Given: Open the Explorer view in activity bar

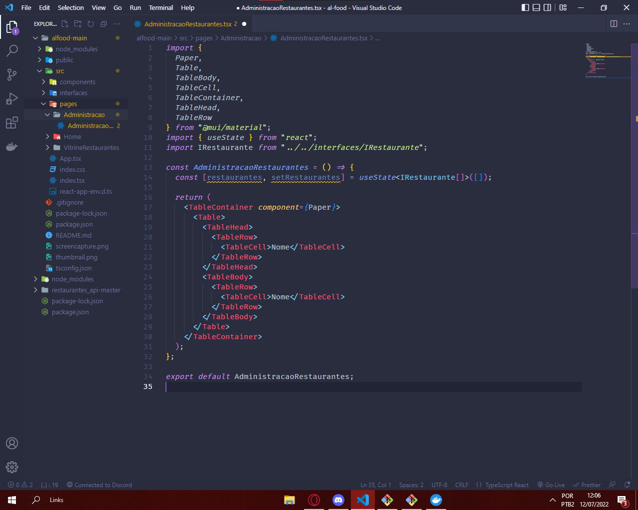Looking at the screenshot, I should pos(12,27).
